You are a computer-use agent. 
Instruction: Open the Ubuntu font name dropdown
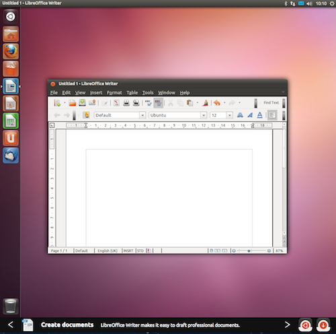[x=204, y=115]
